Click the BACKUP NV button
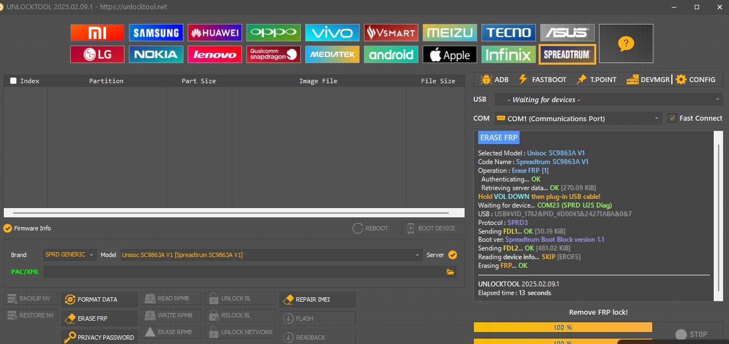Image resolution: width=729 pixels, height=344 pixels. (x=31, y=298)
